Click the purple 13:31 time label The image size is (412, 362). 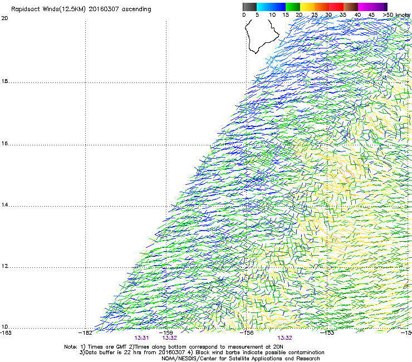pyautogui.click(x=141, y=338)
